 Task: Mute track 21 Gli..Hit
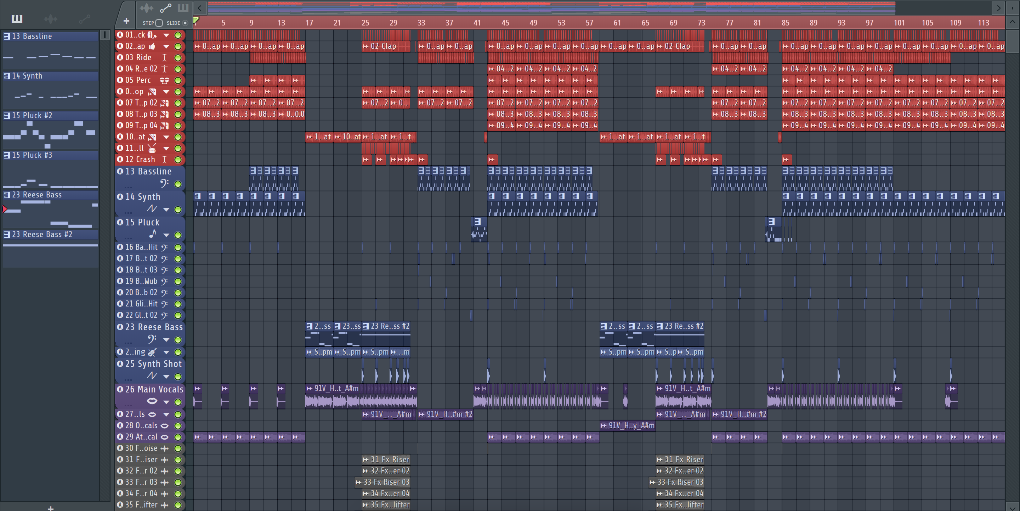[x=178, y=304]
